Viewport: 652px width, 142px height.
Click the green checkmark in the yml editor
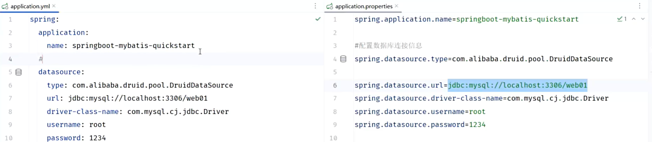[318, 19]
